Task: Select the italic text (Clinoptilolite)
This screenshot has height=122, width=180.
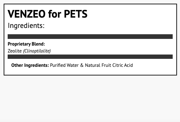Action: tap(37, 51)
